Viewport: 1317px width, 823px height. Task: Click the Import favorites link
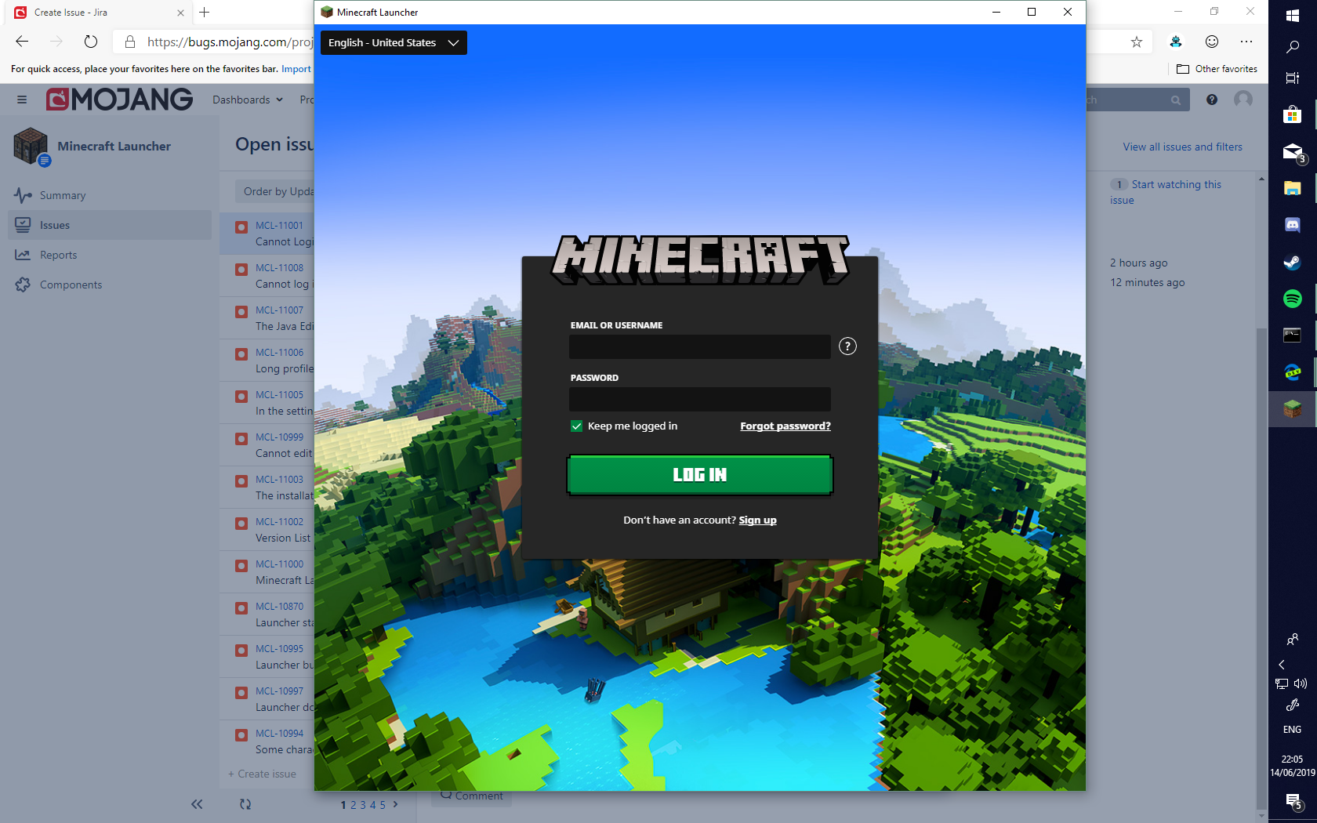click(296, 69)
